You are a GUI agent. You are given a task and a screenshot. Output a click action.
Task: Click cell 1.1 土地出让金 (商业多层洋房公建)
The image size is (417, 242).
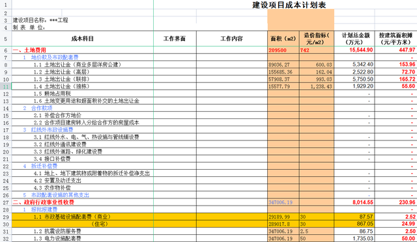click(x=83, y=64)
